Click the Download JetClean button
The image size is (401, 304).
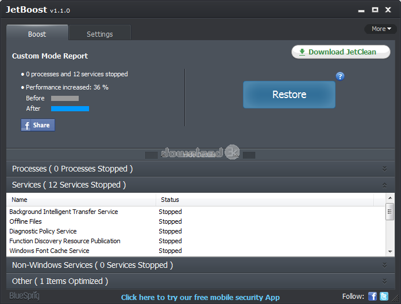tap(341, 52)
